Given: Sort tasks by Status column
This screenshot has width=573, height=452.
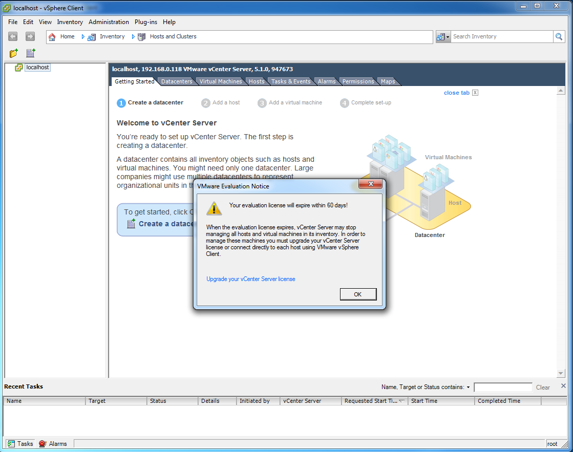Looking at the screenshot, I should click(x=173, y=401).
